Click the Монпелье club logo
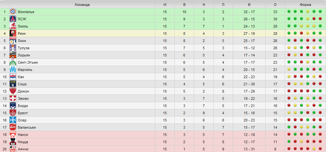 coord(13,12)
